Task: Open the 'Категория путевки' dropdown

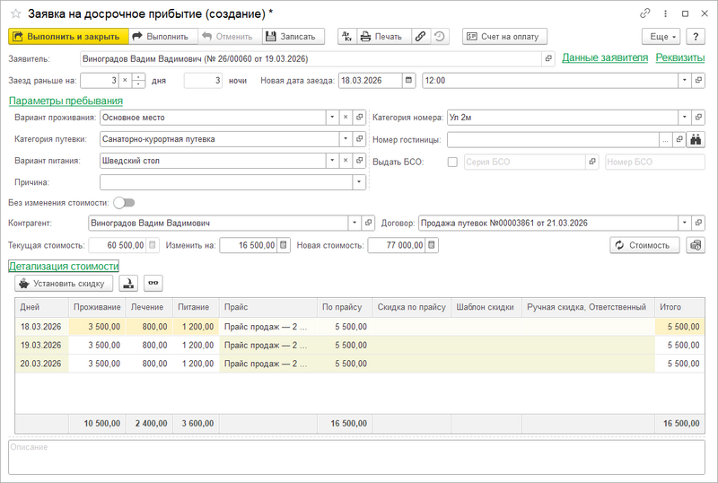Action: click(346, 139)
